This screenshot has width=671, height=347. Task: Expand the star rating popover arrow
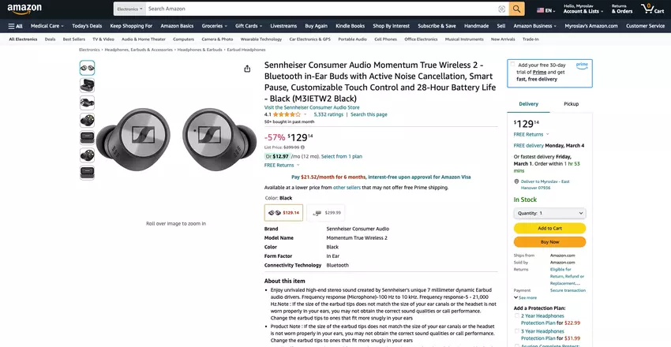(306, 114)
